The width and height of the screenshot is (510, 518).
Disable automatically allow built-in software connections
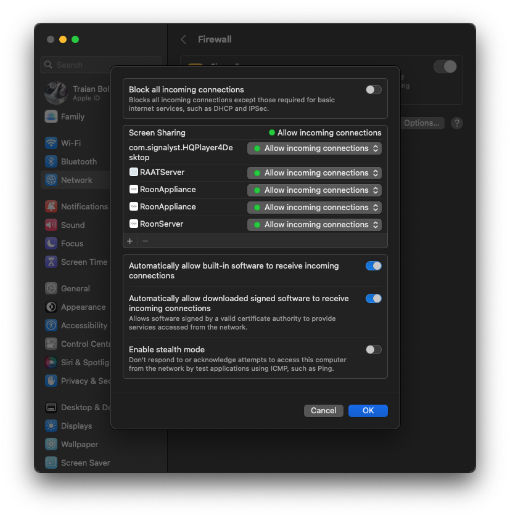coord(373,265)
